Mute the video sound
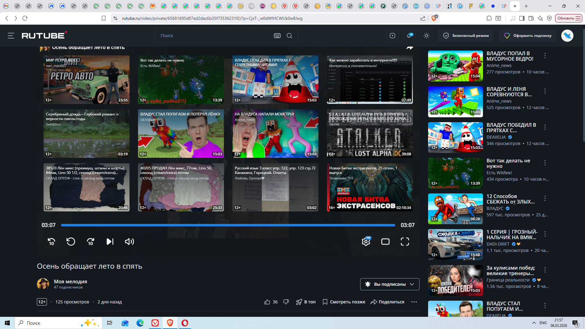The width and height of the screenshot is (585, 329). 129,242
